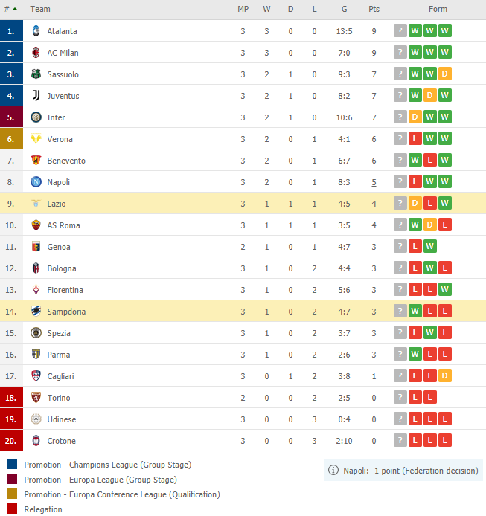Click the Napoli club badge icon
Screen dimensions: 486x516
(x=36, y=182)
